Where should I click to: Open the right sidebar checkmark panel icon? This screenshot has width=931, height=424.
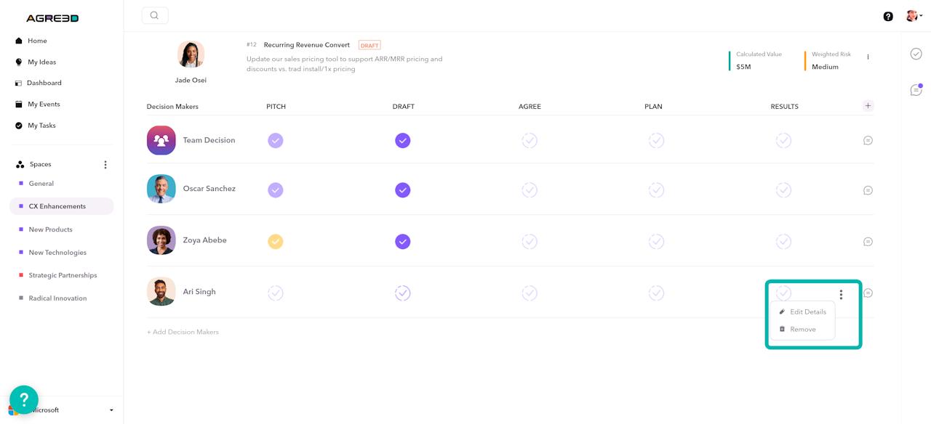[916, 54]
